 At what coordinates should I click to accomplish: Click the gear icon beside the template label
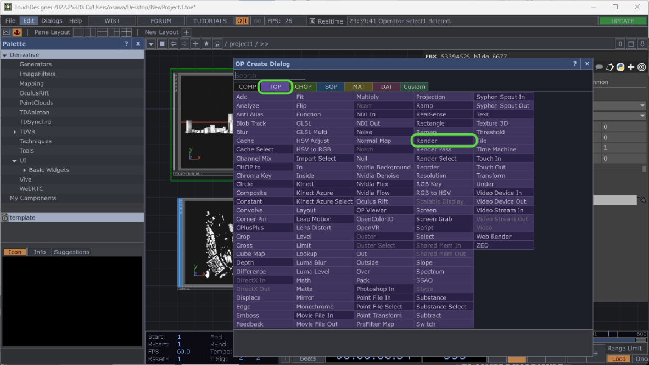click(5, 218)
